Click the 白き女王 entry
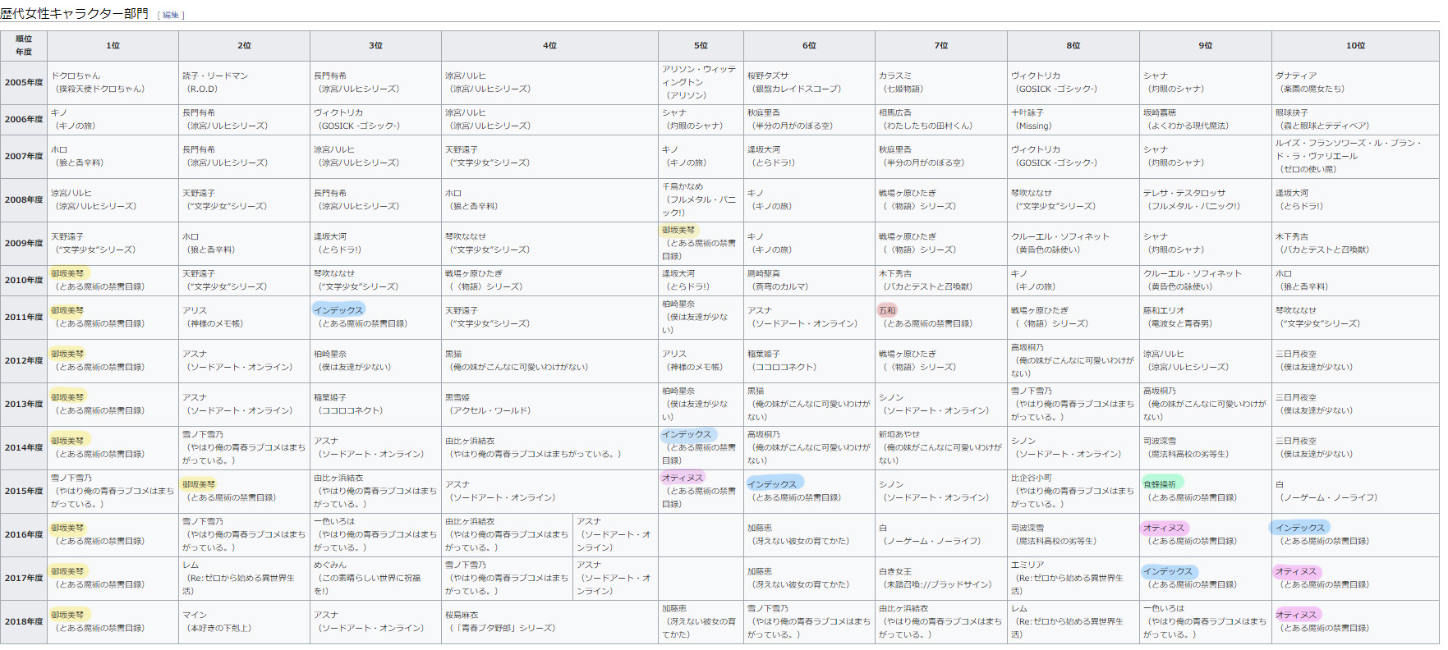The height and width of the screenshot is (650, 1448). tap(894, 571)
